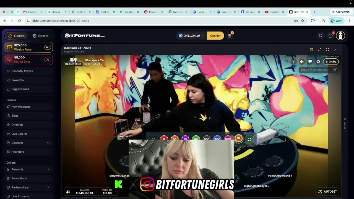Screen dimensions: 354x199
Task: Expand game frame with diagonal arrows icon
Action: [x=319, y=49]
